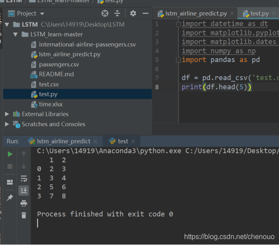This screenshot has height=245, width=279.
Task: Click the import pandas as pd line
Action: pos(221,60)
